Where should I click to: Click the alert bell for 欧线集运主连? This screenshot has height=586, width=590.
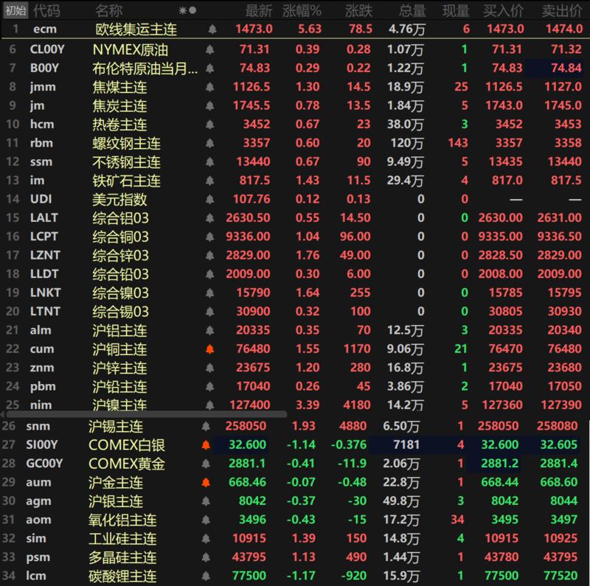212,29
